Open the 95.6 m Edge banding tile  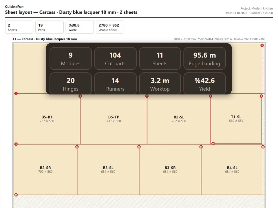[x=204, y=59]
